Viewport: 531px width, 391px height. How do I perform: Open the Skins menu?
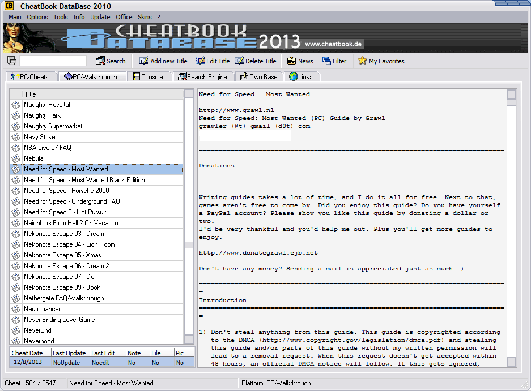tap(144, 17)
